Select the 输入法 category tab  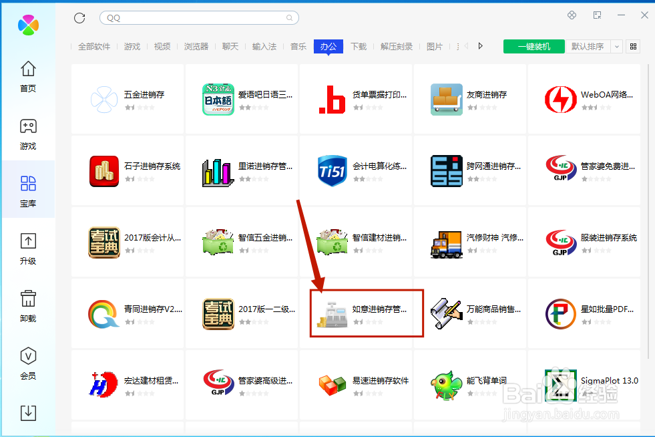[x=264, y=46]
